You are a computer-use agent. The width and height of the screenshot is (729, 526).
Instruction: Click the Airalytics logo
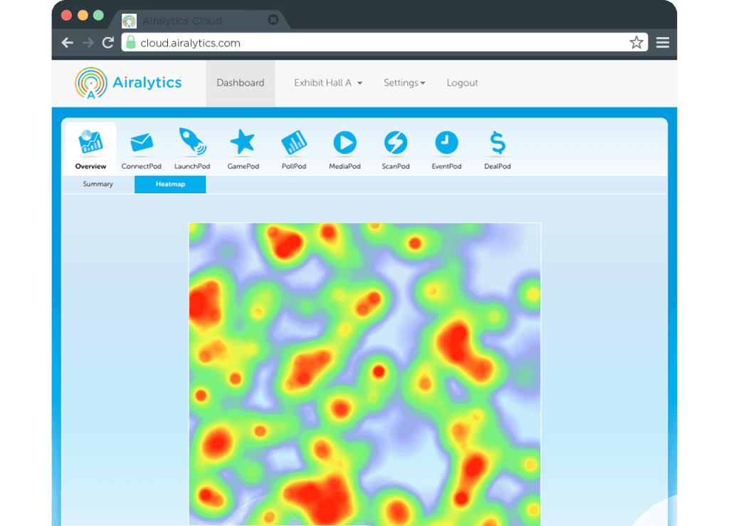[128, 83]
